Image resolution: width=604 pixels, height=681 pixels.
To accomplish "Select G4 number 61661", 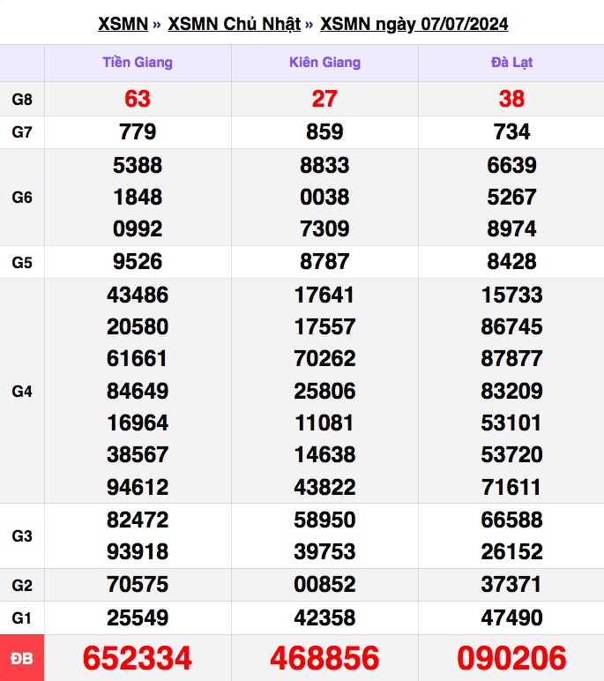I will tap(138, 359).
